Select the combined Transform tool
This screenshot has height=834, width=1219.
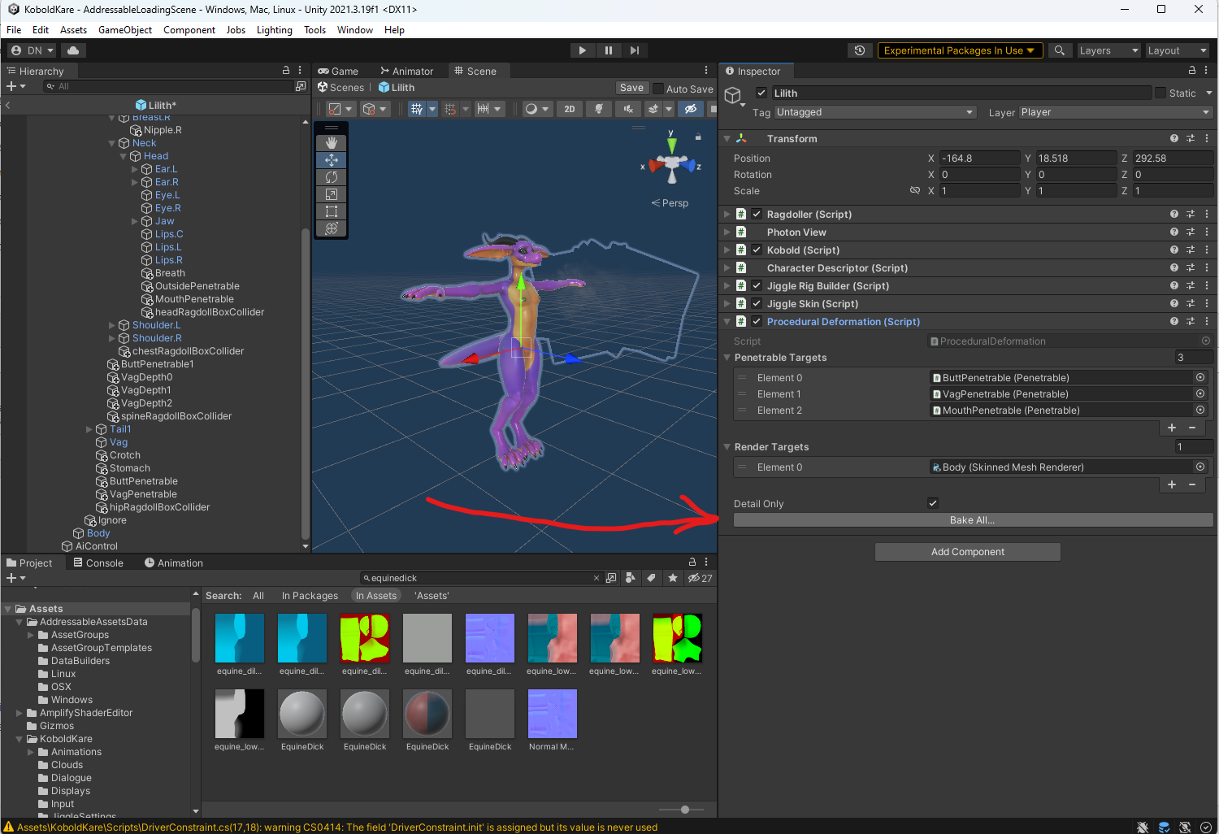point(332,228)
